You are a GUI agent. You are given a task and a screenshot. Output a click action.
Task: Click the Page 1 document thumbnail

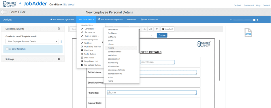click(x=248, y=32)
